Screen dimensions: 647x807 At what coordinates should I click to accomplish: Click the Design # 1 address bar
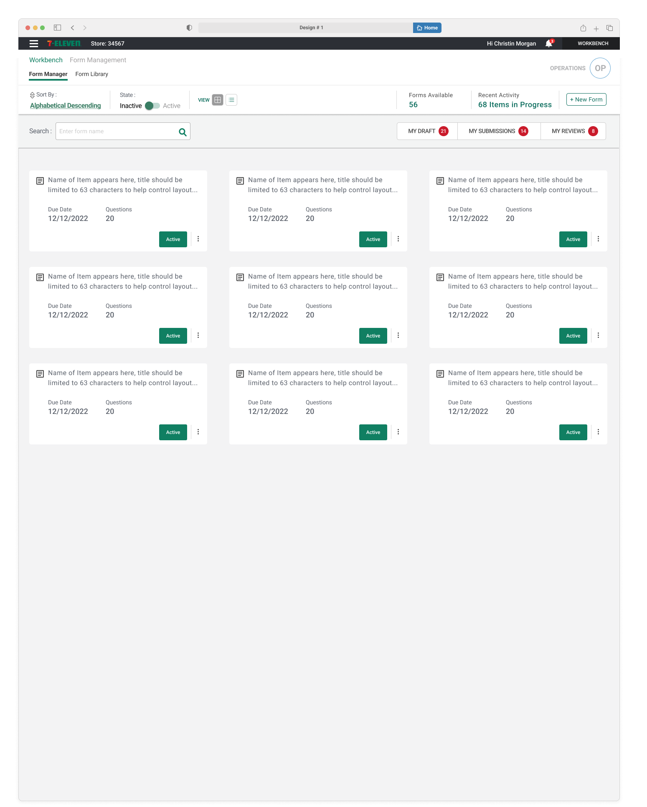coord(306,28)
